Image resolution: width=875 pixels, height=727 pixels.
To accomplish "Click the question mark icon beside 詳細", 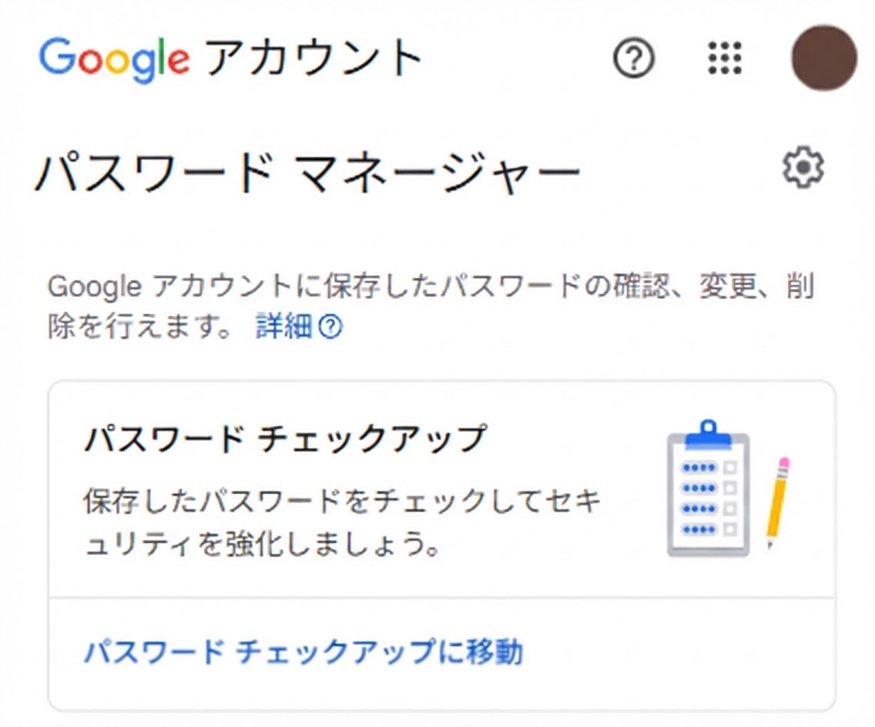I will point(330,327).
